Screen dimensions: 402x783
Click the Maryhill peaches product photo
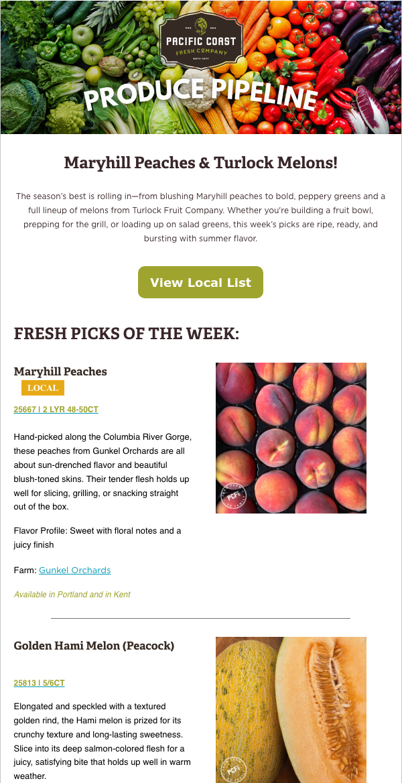click(291, 438)
